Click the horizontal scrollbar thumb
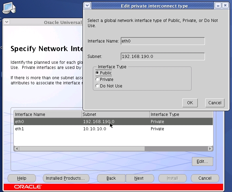Viewport: 232px width, 192px height. pyautogui.click(x=82, y=148)
